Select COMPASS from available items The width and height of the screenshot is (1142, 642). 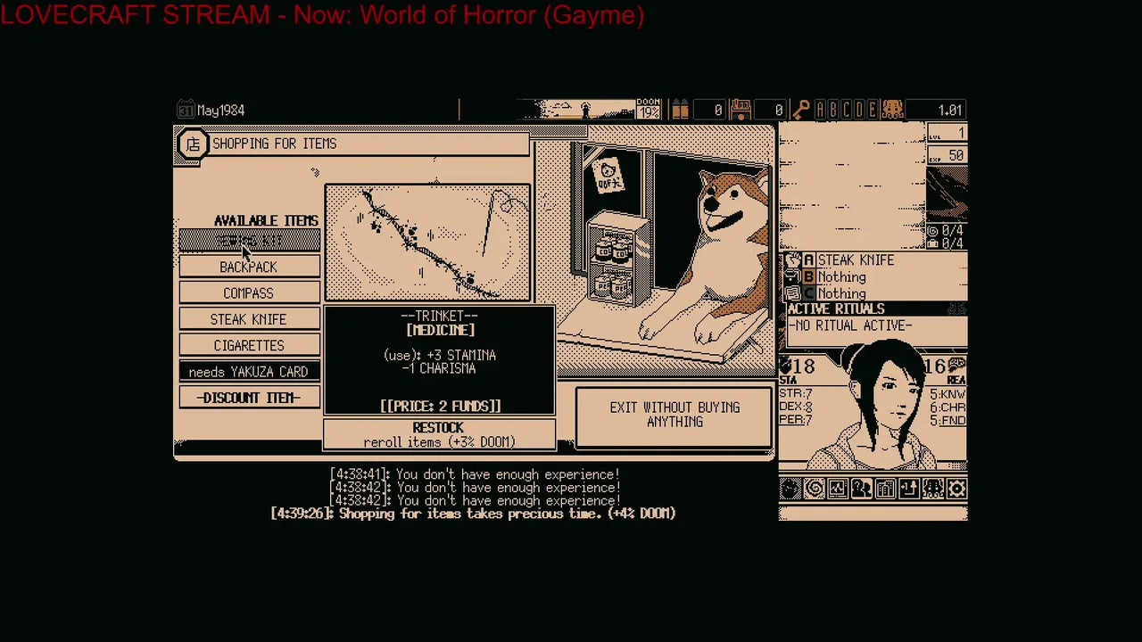click(249, 293)
